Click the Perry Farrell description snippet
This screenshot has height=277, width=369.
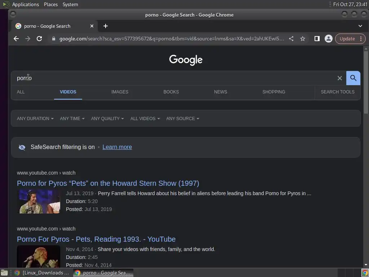tap(205, 193)
